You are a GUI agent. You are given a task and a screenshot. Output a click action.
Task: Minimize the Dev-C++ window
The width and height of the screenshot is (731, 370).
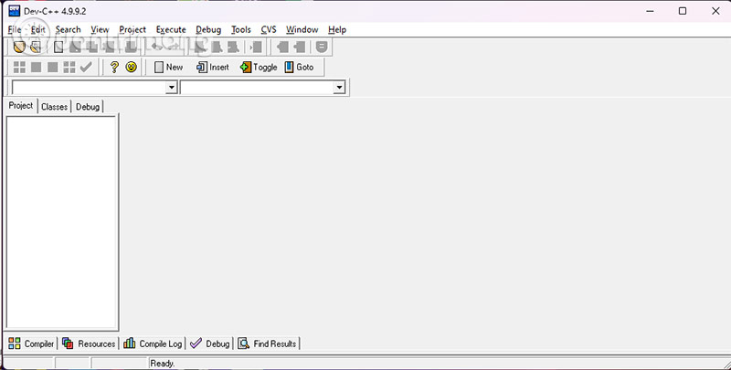[x=650, y=11]
